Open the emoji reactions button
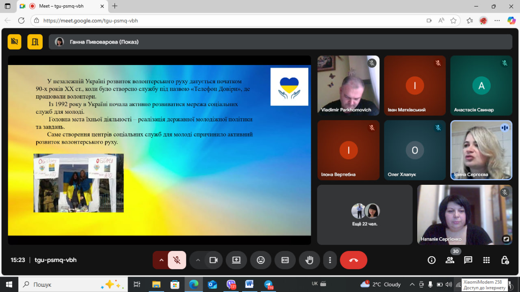Screen dimensions: 520x292 click(261, 260)
